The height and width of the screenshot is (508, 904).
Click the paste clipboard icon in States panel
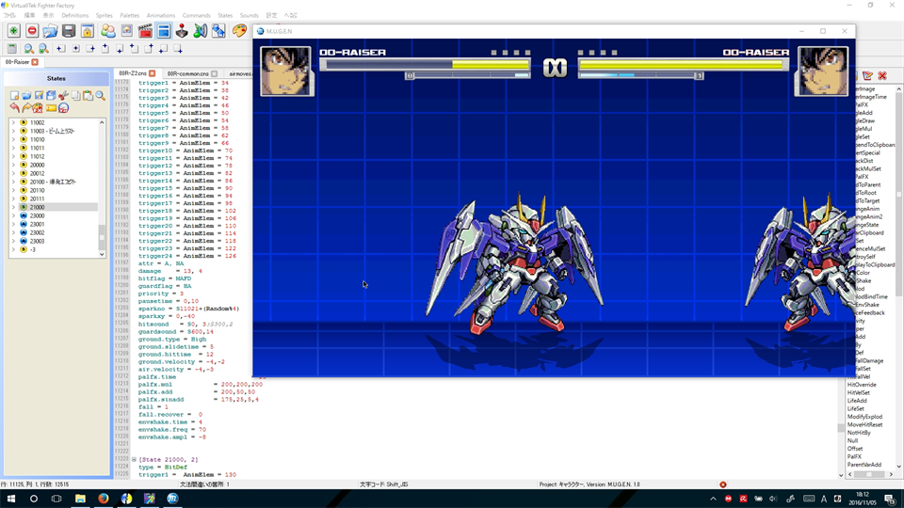[x=88, y=96]
